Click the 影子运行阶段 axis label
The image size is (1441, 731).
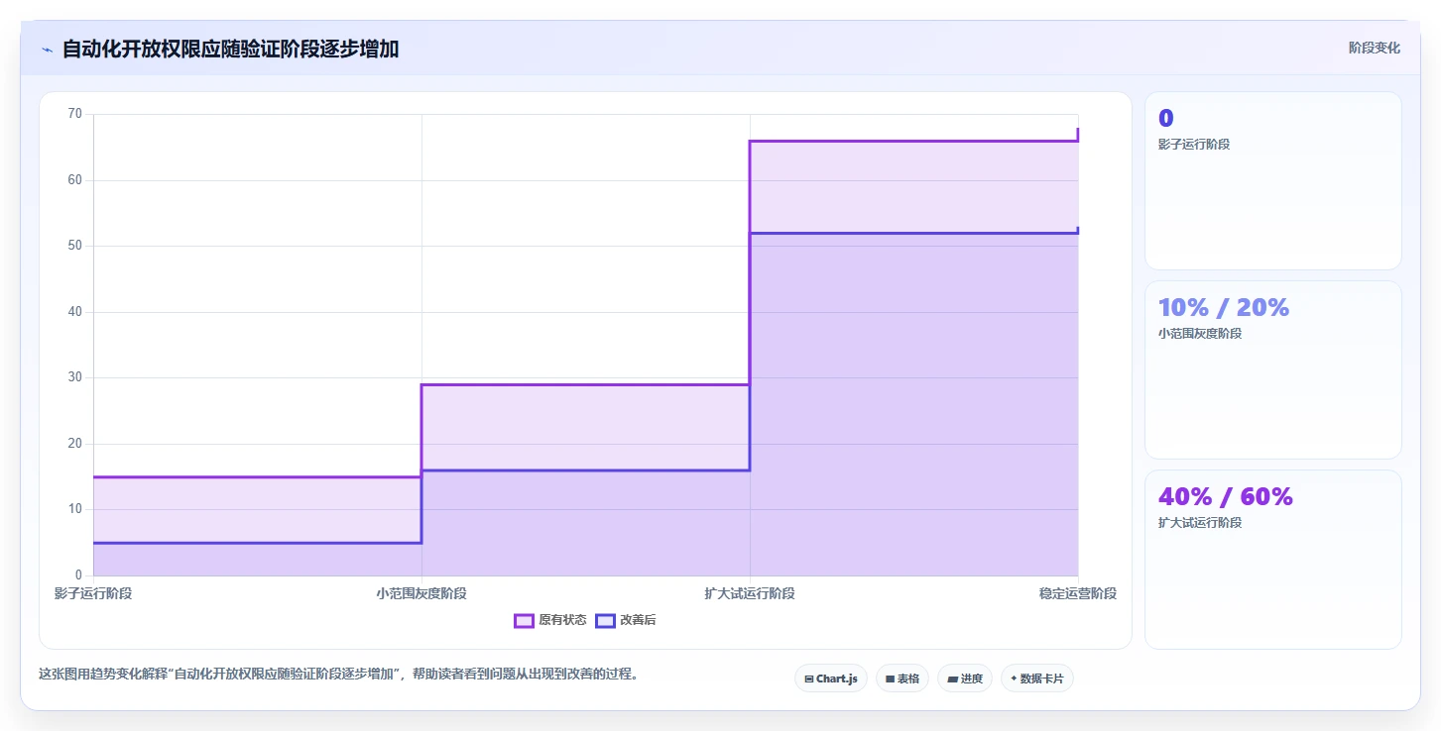point(93,593)
